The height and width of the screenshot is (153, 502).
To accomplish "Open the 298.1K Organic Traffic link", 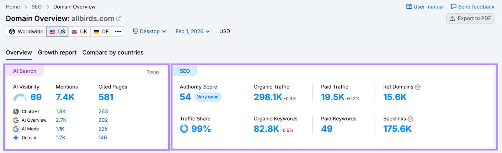I will tap(268, 97).
